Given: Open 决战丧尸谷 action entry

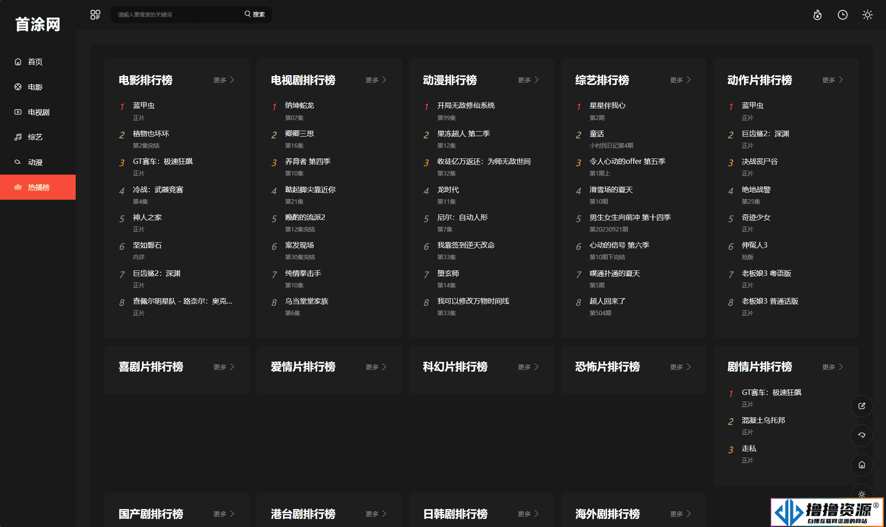Looking at the screenshot, I should click(x=760, y=162).
